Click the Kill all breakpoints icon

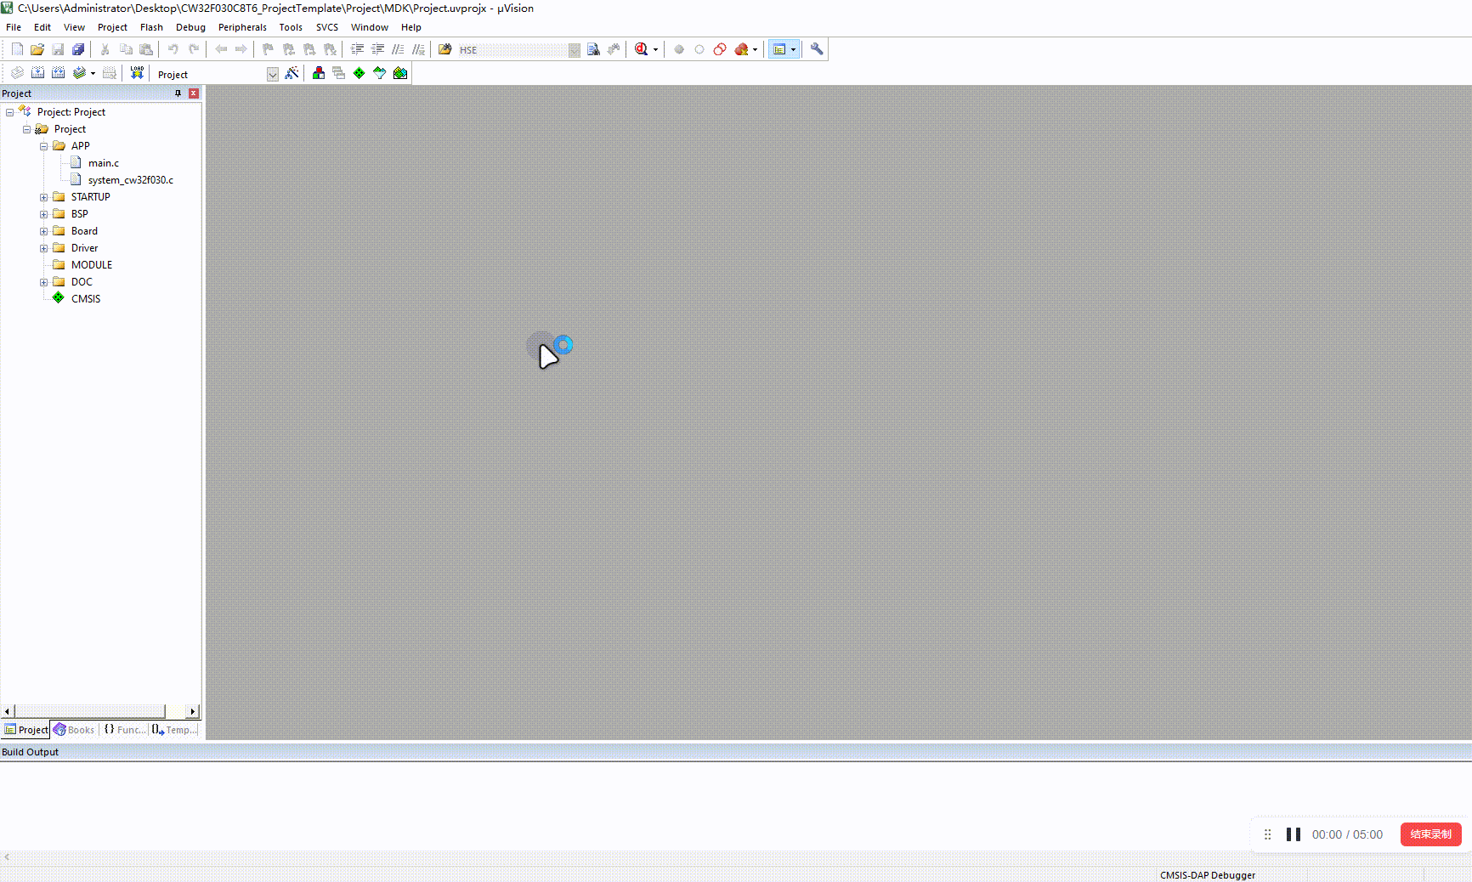coord(741,49)
